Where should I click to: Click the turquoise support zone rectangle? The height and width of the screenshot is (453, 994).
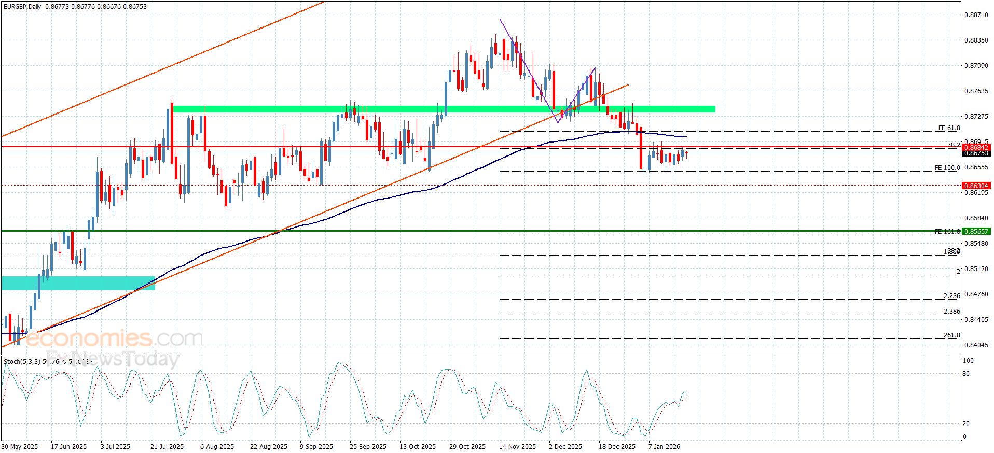pyautogui.click(x=78, y=283)
